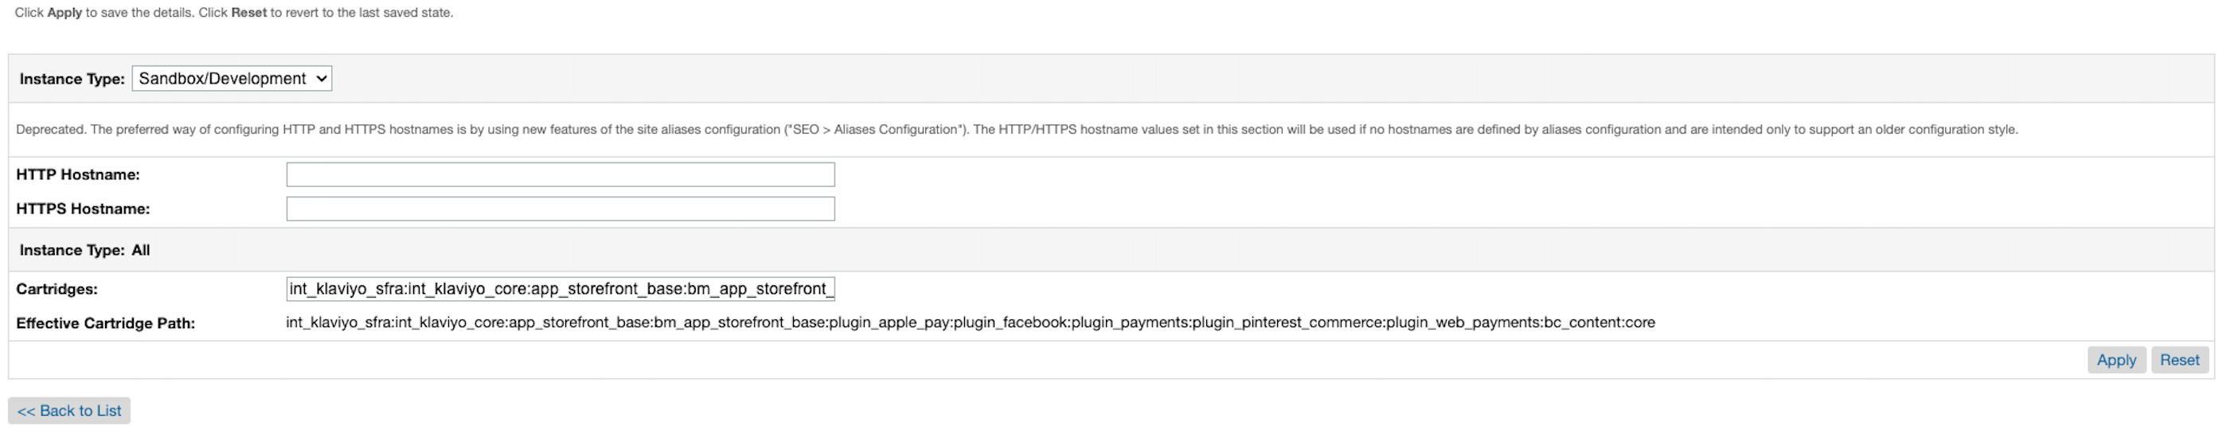
Task: Click the effective cartridge path value text
Action: pyautogui.click(x=970, y=323)
